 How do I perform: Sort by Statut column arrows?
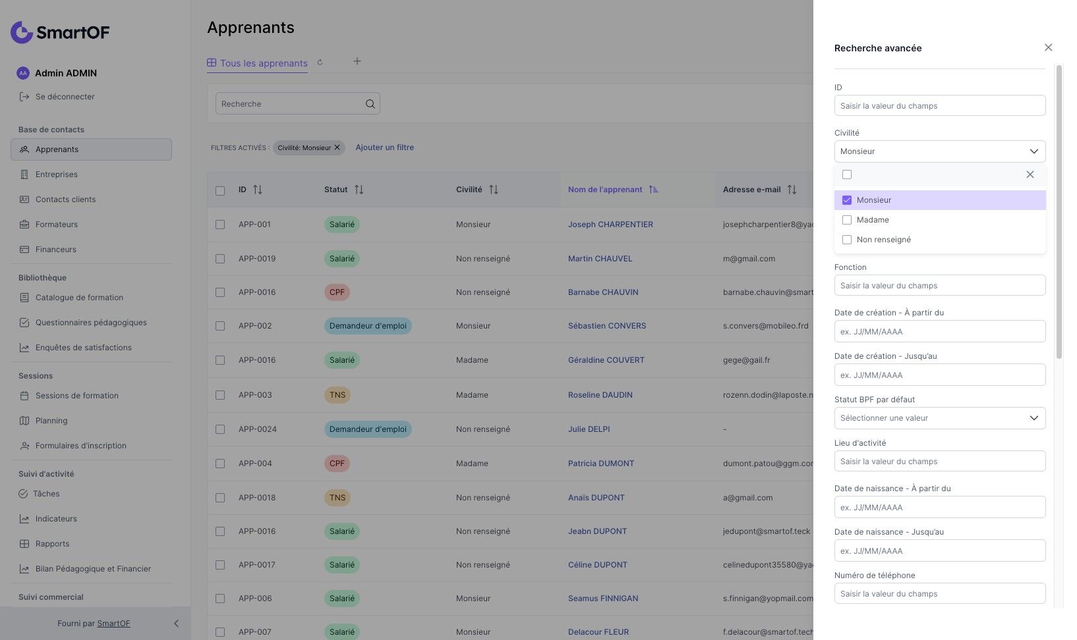[359, 190]
